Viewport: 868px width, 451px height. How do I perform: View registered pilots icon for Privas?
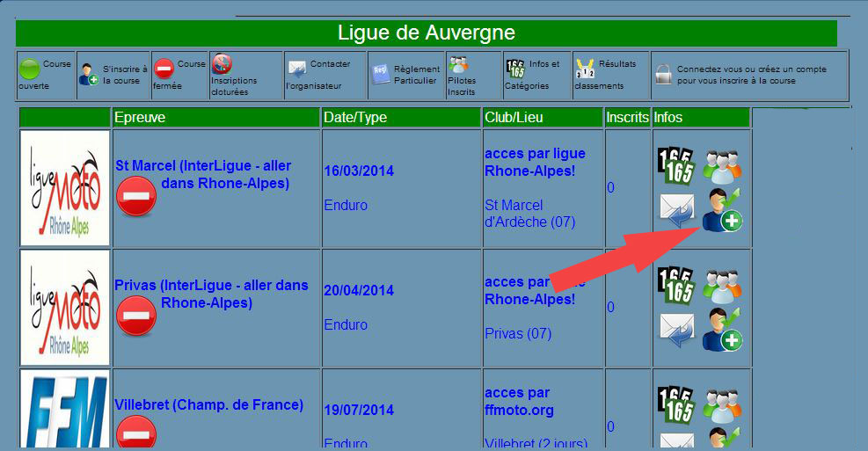coord(722,286)
